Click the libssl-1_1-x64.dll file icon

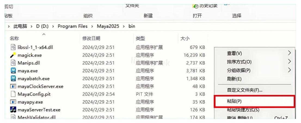pyautogui.click(x=13, y=48)
